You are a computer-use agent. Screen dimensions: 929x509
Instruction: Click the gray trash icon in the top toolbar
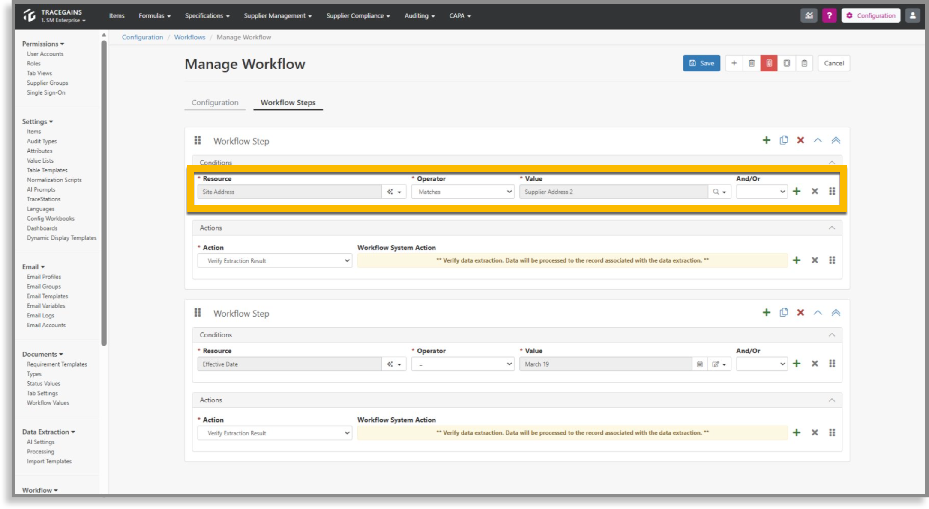tap(752, 63)
